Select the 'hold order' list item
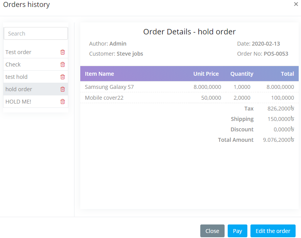 tap(19, 89)
